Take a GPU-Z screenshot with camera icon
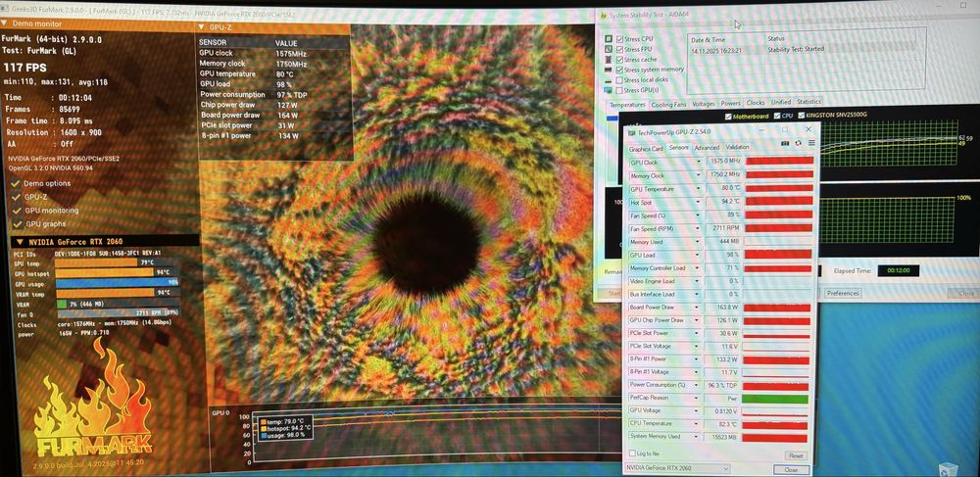980x477 pixels. click(x=786, y=143)
